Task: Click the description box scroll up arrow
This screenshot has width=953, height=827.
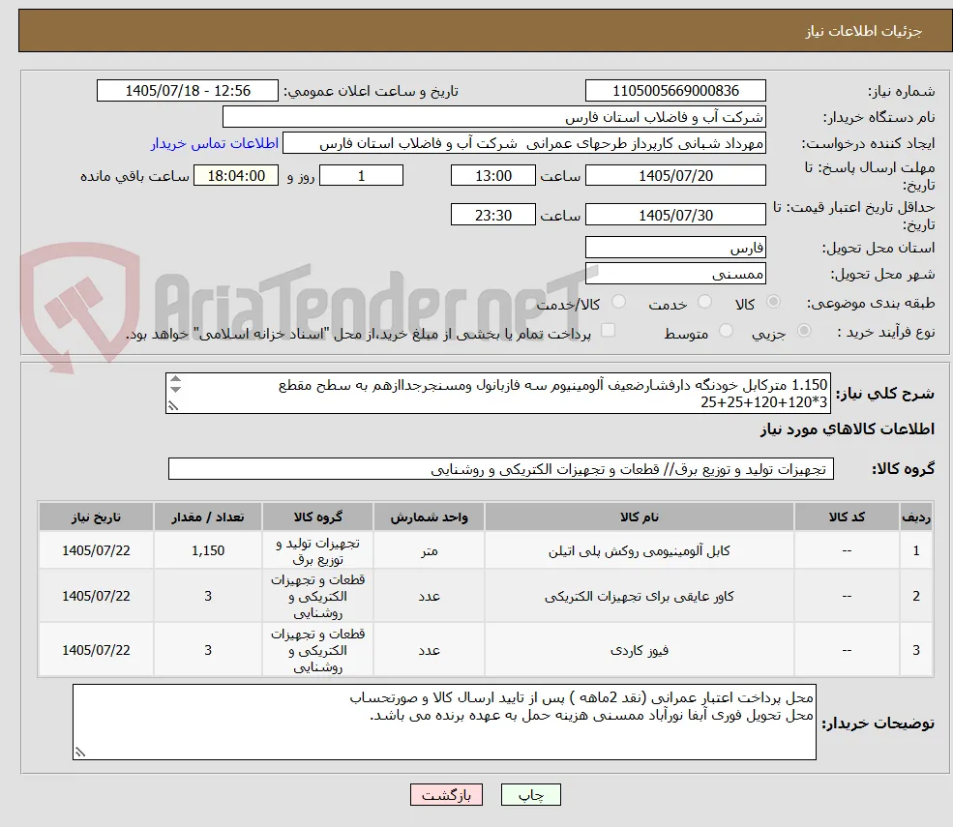Action: 176,379
